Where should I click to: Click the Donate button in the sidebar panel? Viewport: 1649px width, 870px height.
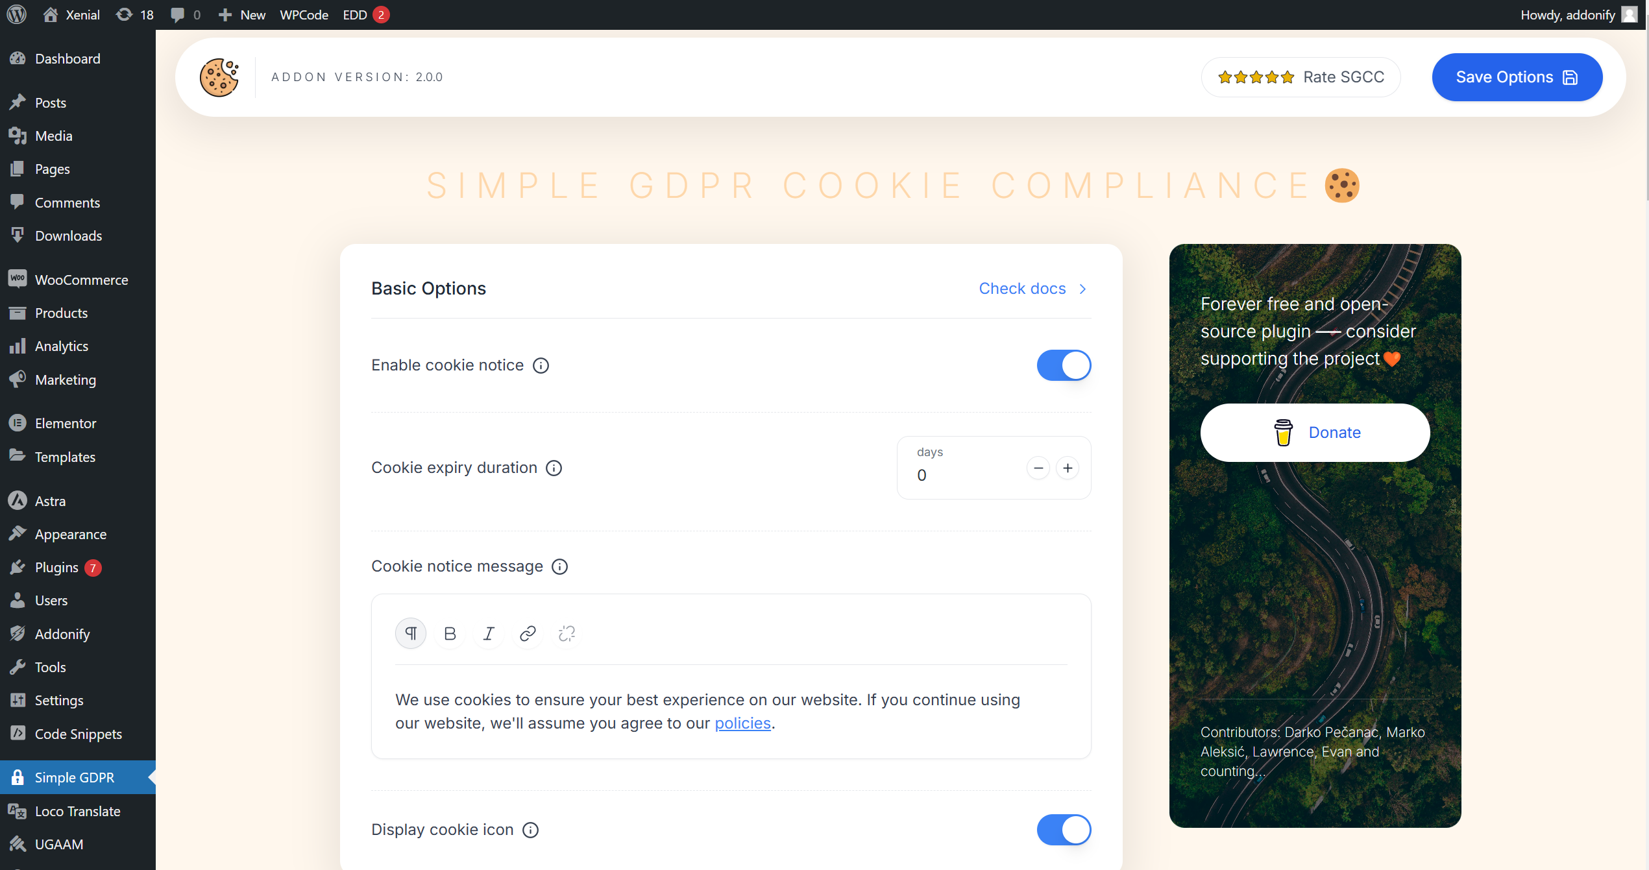(x=1315, y=433)
